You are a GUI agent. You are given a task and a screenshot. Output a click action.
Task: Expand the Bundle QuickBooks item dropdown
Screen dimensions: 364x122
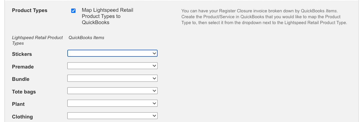coord(112,78)
